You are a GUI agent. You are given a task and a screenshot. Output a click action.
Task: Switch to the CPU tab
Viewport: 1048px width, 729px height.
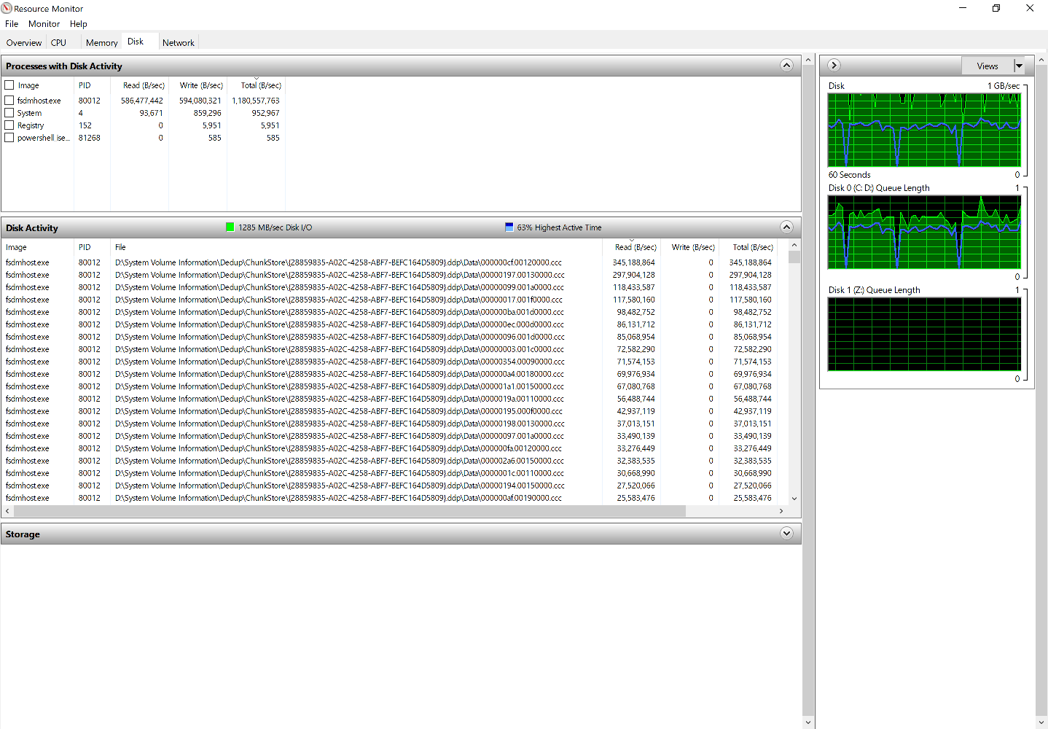pyautogui.click(x=58, y=43)
